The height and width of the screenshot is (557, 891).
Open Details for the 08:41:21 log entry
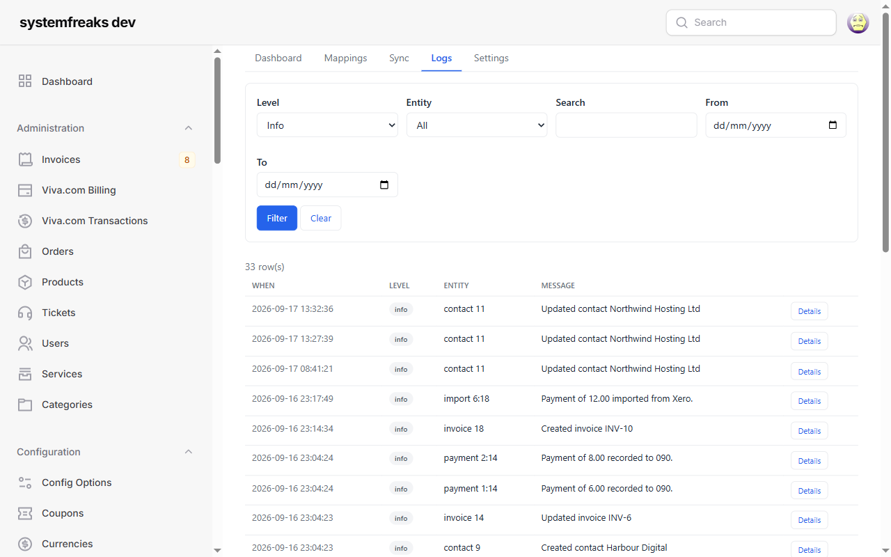809,371
